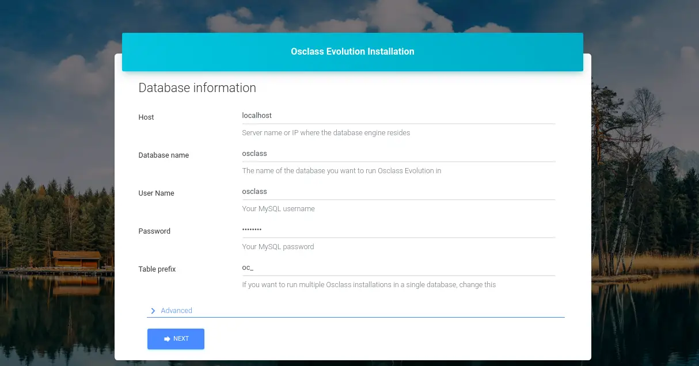Viewport: 699px width, 366px height.
Task: Select the Password input field
Action: tap(398, 230)
